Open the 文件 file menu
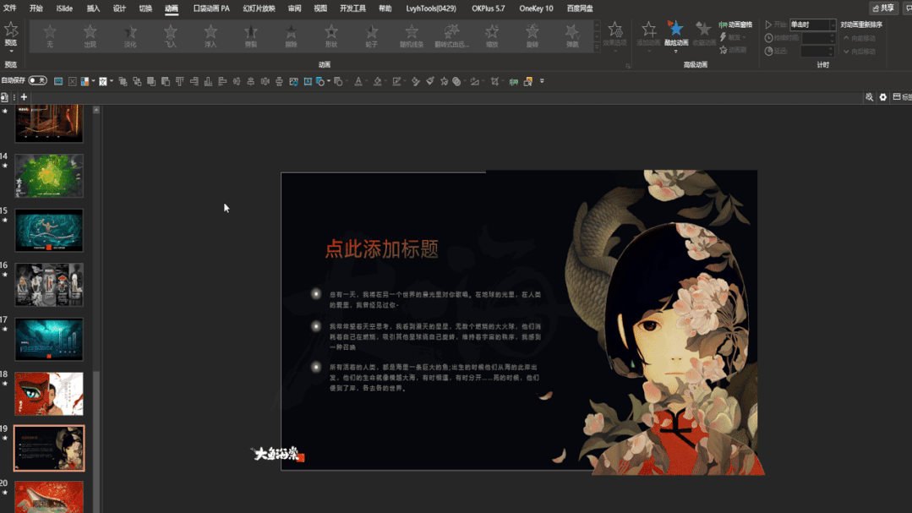 coord(10,8)
